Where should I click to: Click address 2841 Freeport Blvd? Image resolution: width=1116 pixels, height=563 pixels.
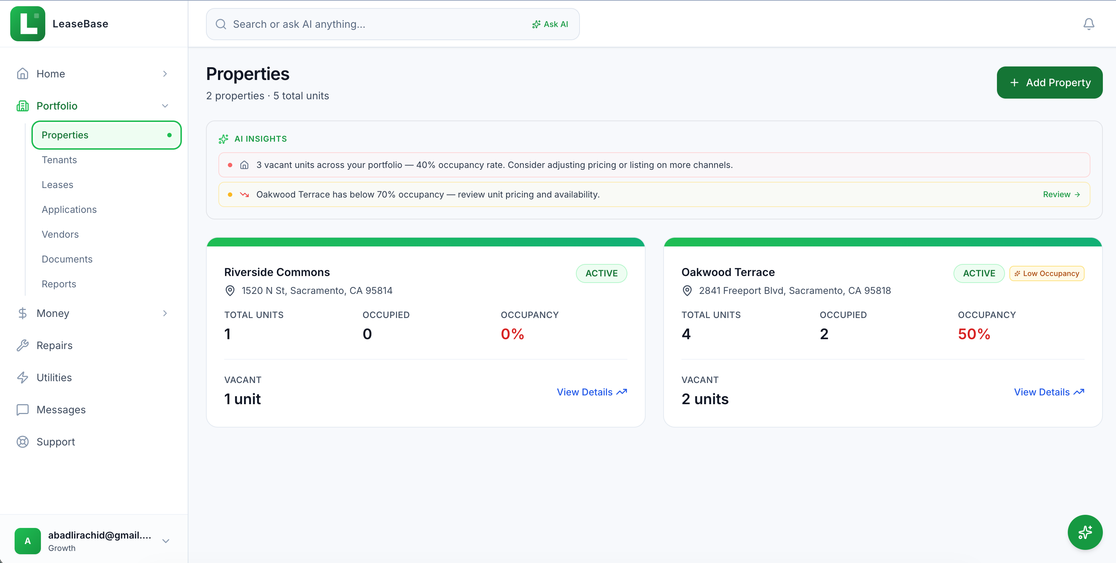pos(795,291)
